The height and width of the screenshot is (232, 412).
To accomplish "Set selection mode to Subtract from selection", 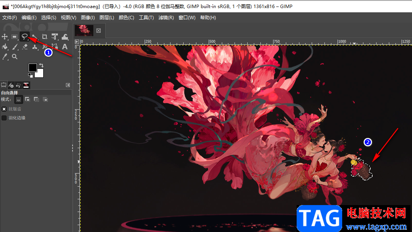I will pos(37,99).
